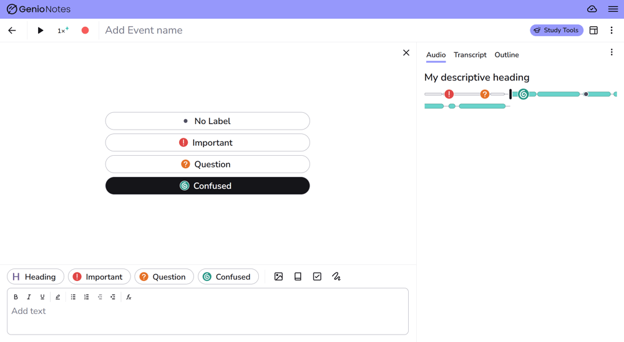Open the scribble drawing tool

tap(336, 277)
